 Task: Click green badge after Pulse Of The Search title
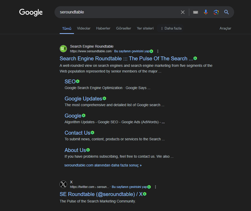pos(195,58)
